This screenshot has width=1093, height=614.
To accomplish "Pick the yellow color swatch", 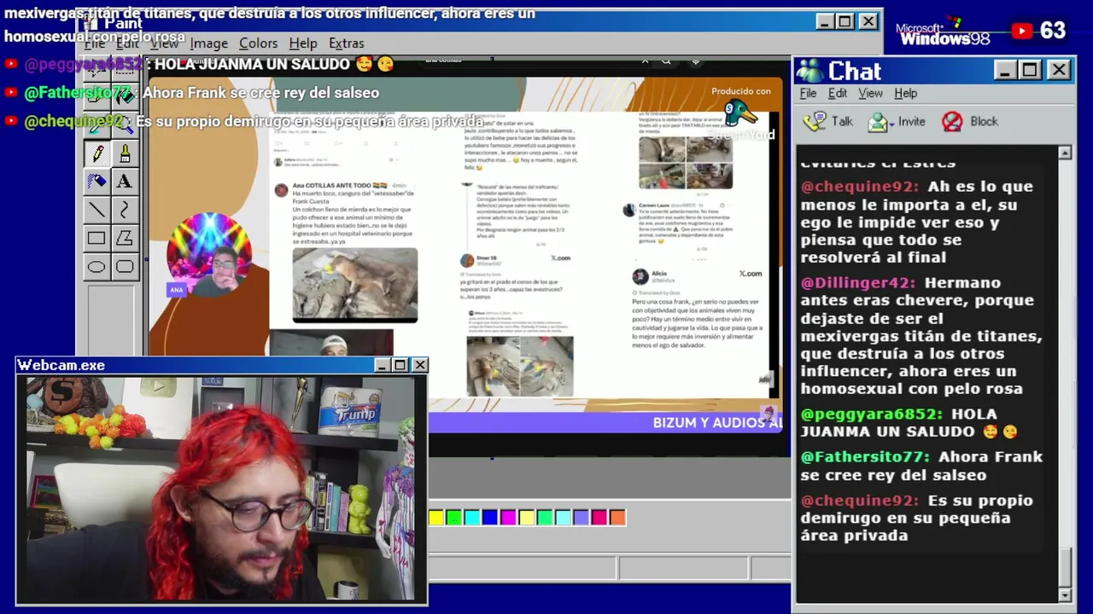I will point(436,517).
